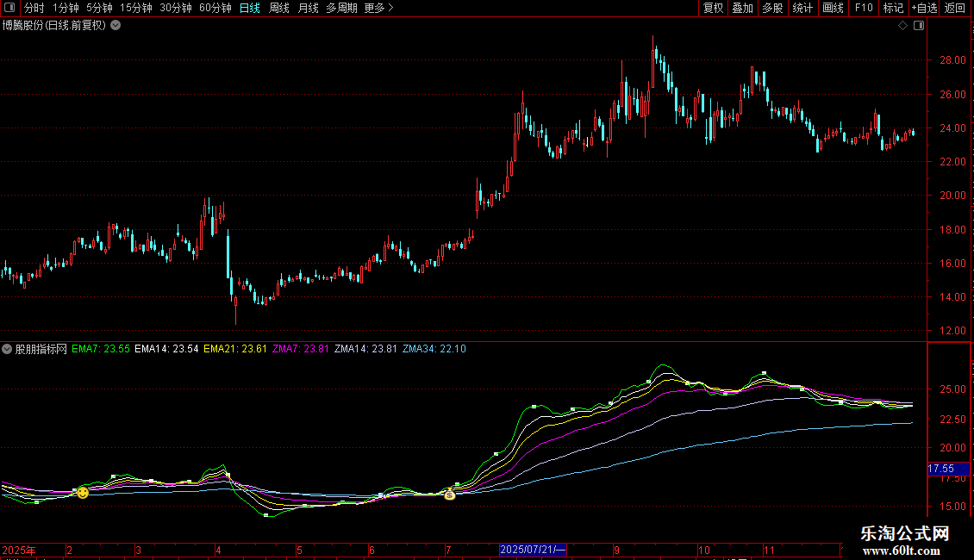
Task: Click the EMA14: 23.54 indicator value
Action: (166, 349)
